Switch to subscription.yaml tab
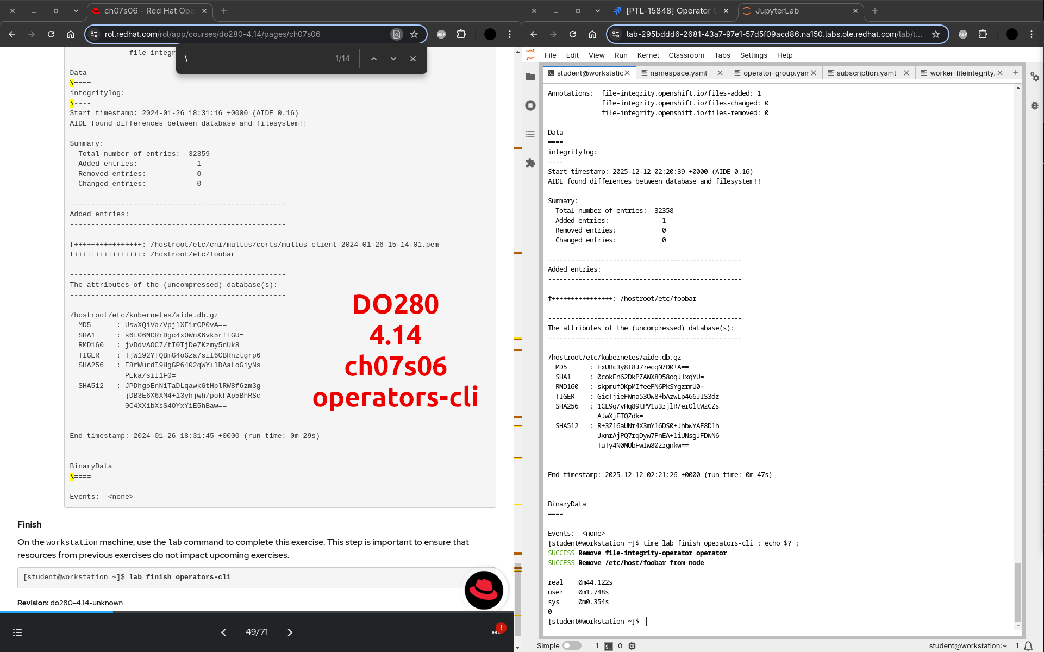The width and height of the screenshot is (1044, 652). point(866,73)
